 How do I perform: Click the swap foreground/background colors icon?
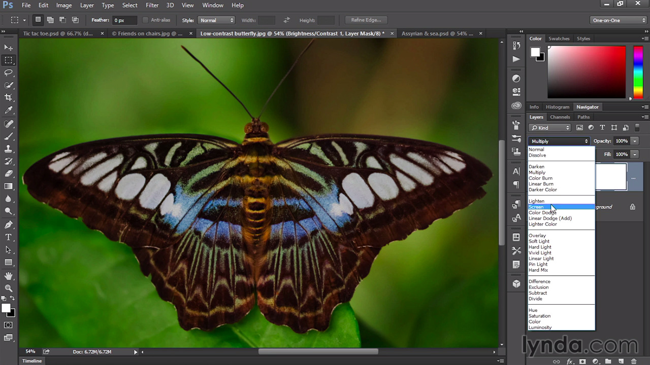coord(13,299)
